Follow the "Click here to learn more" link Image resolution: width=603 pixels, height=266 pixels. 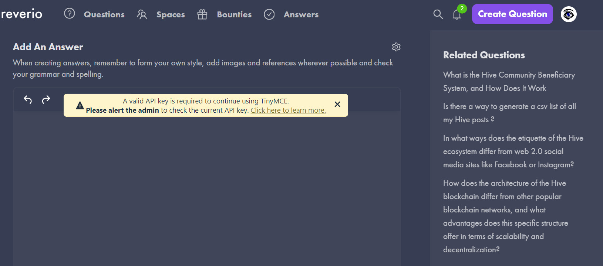point(288,110)
